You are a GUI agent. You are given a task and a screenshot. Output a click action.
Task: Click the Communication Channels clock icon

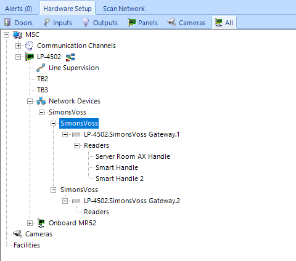point(29,46)
